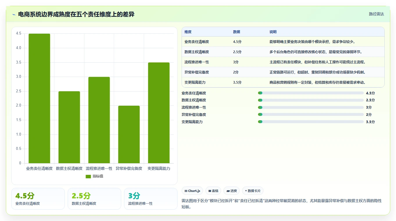396x221 pixels.
Task: Select the 表格 tag
Action: [x=213, y=191]
